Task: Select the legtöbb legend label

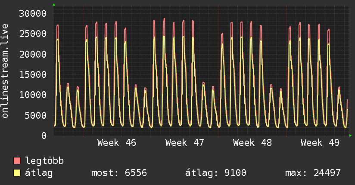Action: coord(45,161)
